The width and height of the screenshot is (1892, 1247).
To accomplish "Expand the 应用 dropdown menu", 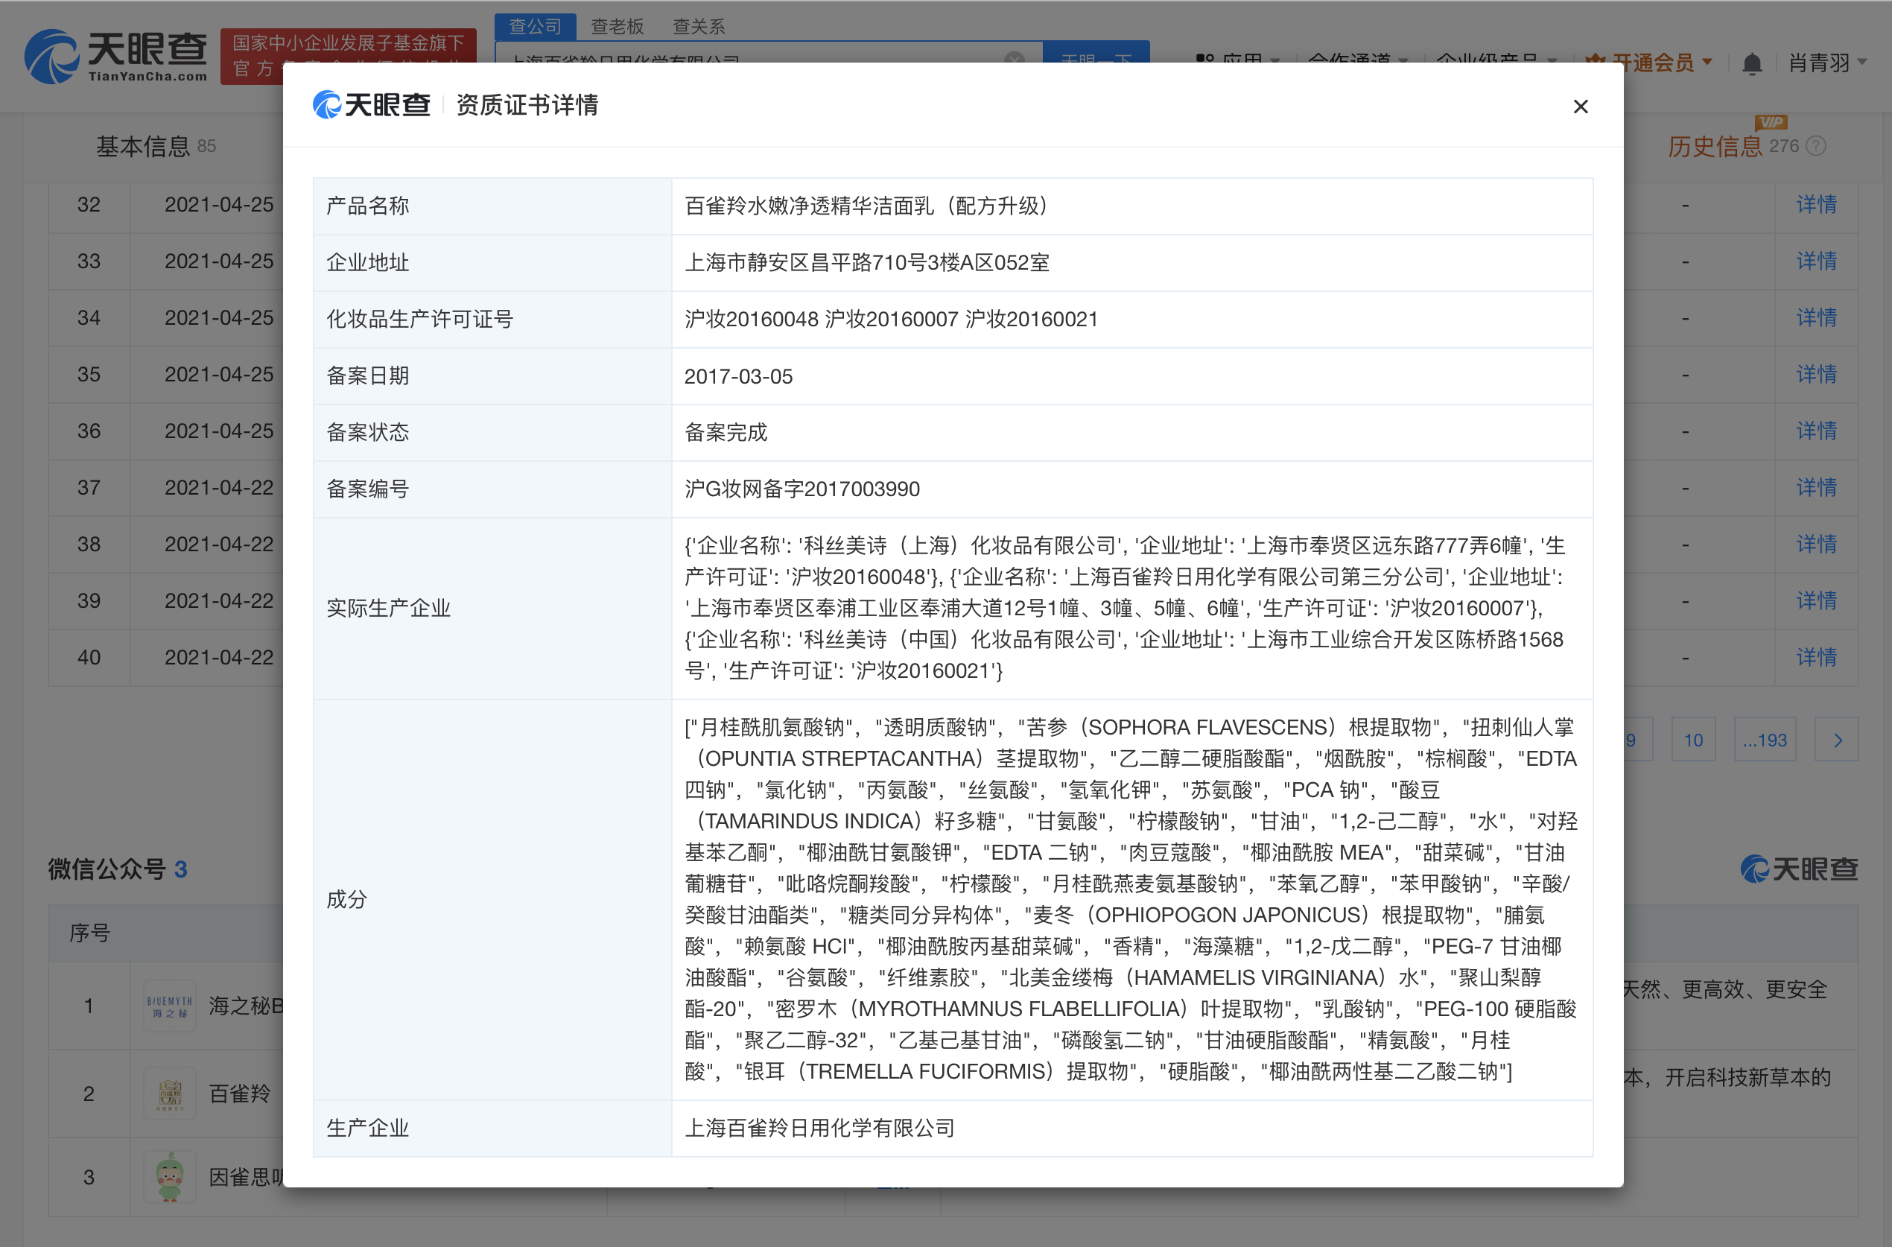I will tap(1237, 60).
